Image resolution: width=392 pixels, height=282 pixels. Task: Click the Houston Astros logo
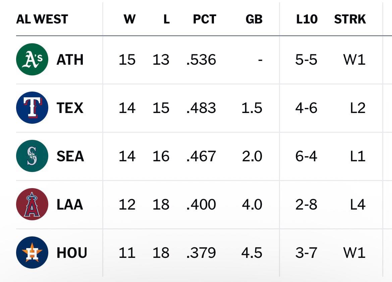pos(32,252)
